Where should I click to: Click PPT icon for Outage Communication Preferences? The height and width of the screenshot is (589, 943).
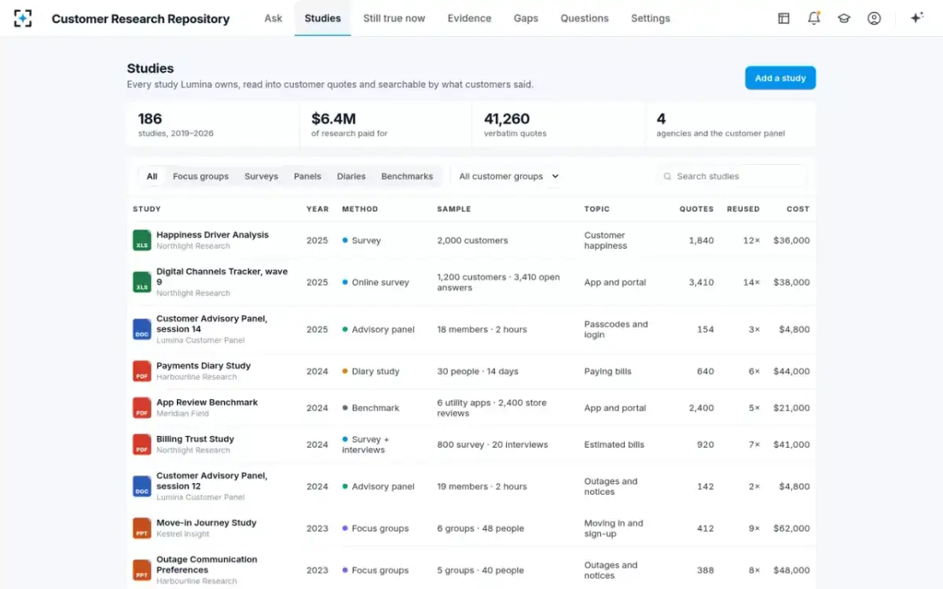coord(141,570)
